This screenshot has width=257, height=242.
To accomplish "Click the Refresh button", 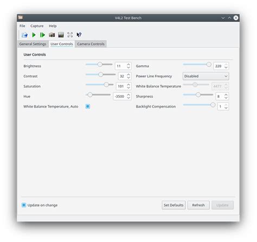I will tap(198, 205).
